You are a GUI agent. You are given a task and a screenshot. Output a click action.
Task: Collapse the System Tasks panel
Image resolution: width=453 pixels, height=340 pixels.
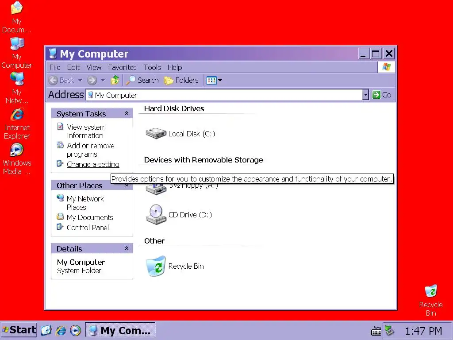(127, 113)
